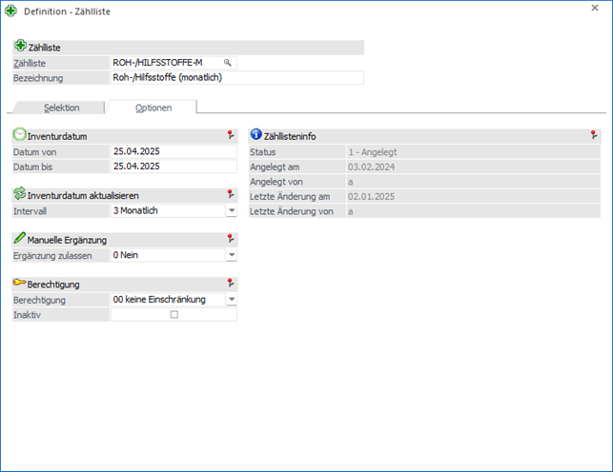Click the pencil icon beside Manuelle Ergänzung
Screen dimensions: 613x472
coord(20,239)
